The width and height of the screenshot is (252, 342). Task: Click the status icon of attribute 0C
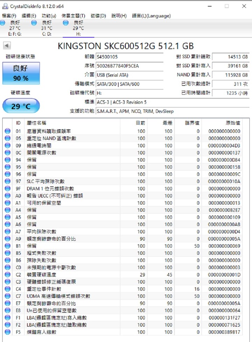pyautogui.click(x=8, y=153)
